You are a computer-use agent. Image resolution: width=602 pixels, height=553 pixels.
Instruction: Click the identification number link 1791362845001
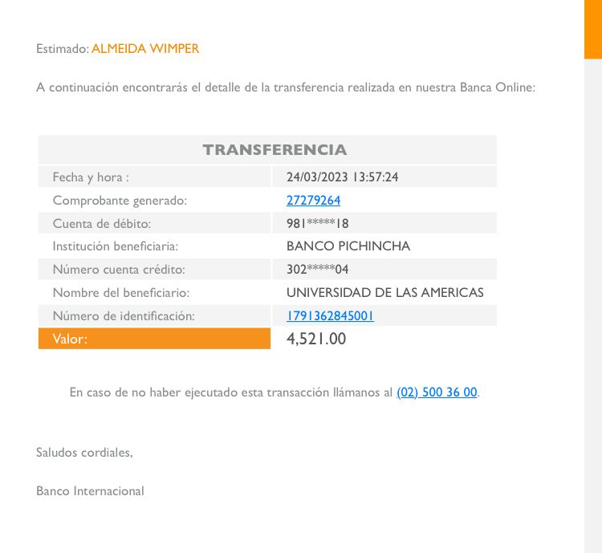[x=330, y=315]
